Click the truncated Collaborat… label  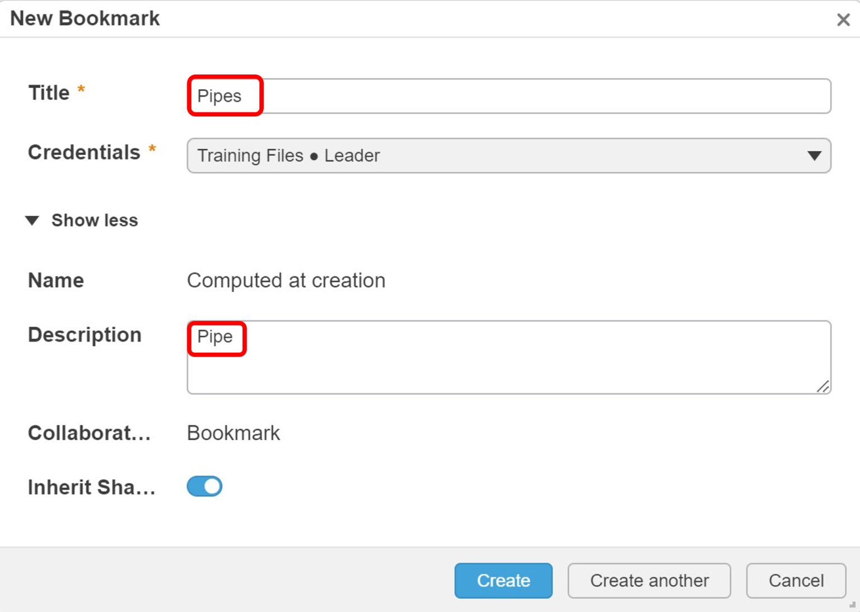[x=90, y=433]
